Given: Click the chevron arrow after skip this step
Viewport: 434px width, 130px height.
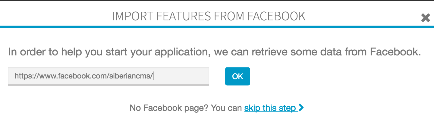Looking at the screenshot, I should point(301,108).
